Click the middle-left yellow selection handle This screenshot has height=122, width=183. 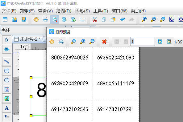tap(31, 97)
